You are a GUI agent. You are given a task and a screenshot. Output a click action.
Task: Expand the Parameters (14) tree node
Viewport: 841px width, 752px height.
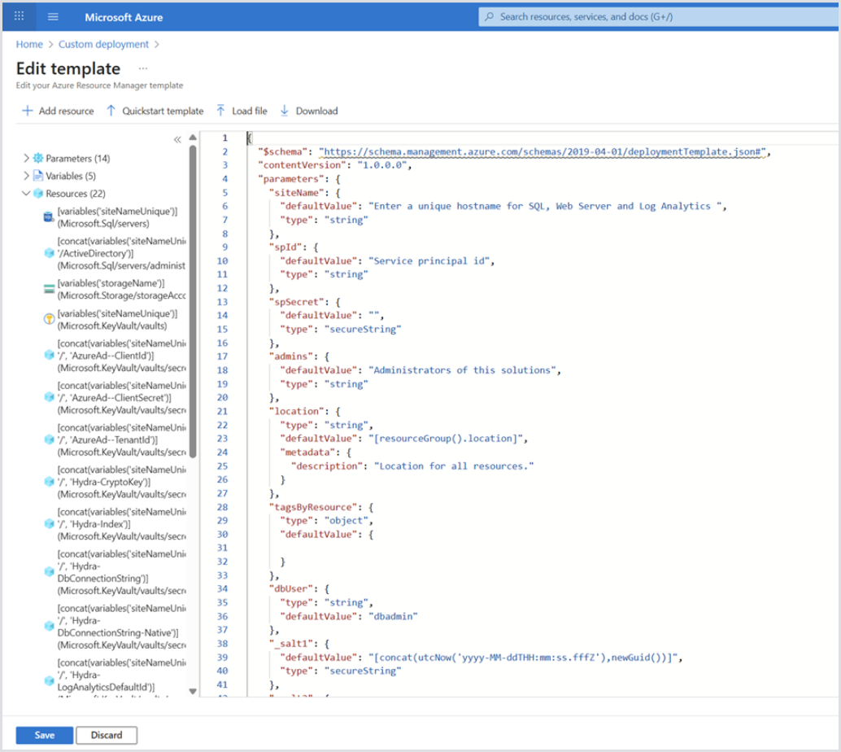point(27,158)
